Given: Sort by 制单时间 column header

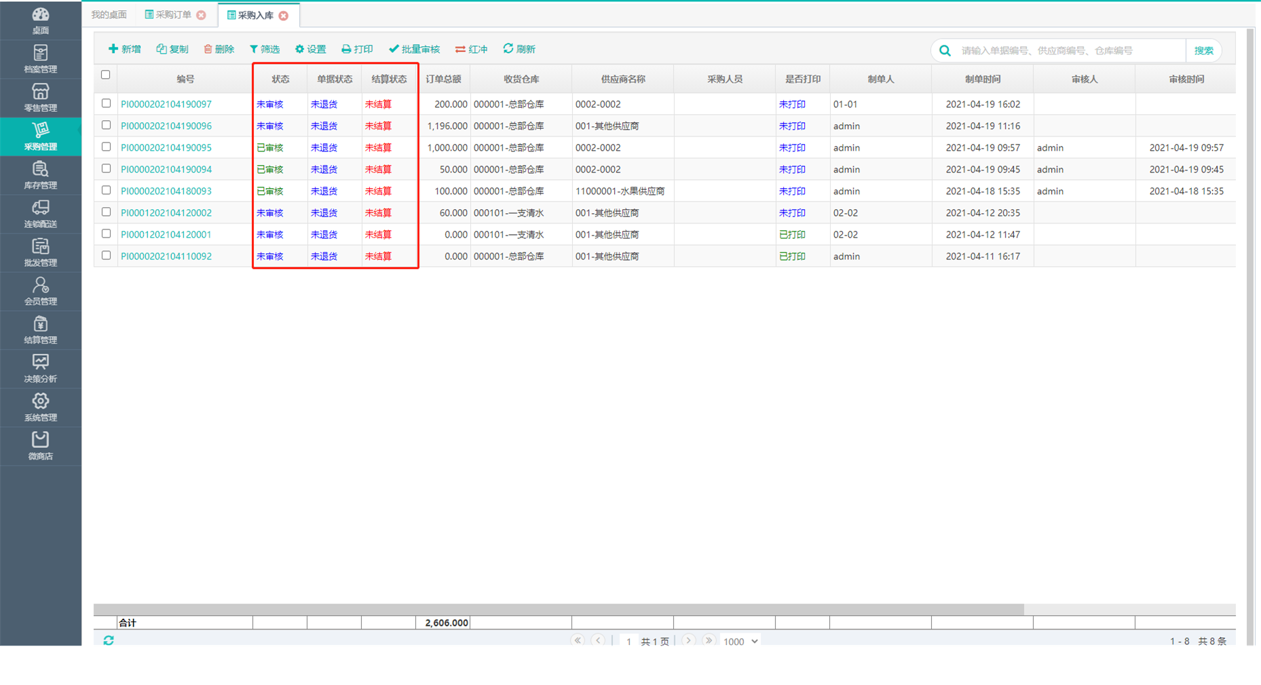Looking at the screenshot, I should (983, 79).
